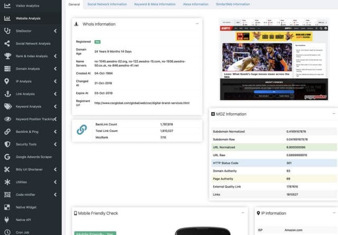The image size is (338, 235).
Task: Expand the Domain Analysis submenu chevron
Action: (x=55, y=69)
